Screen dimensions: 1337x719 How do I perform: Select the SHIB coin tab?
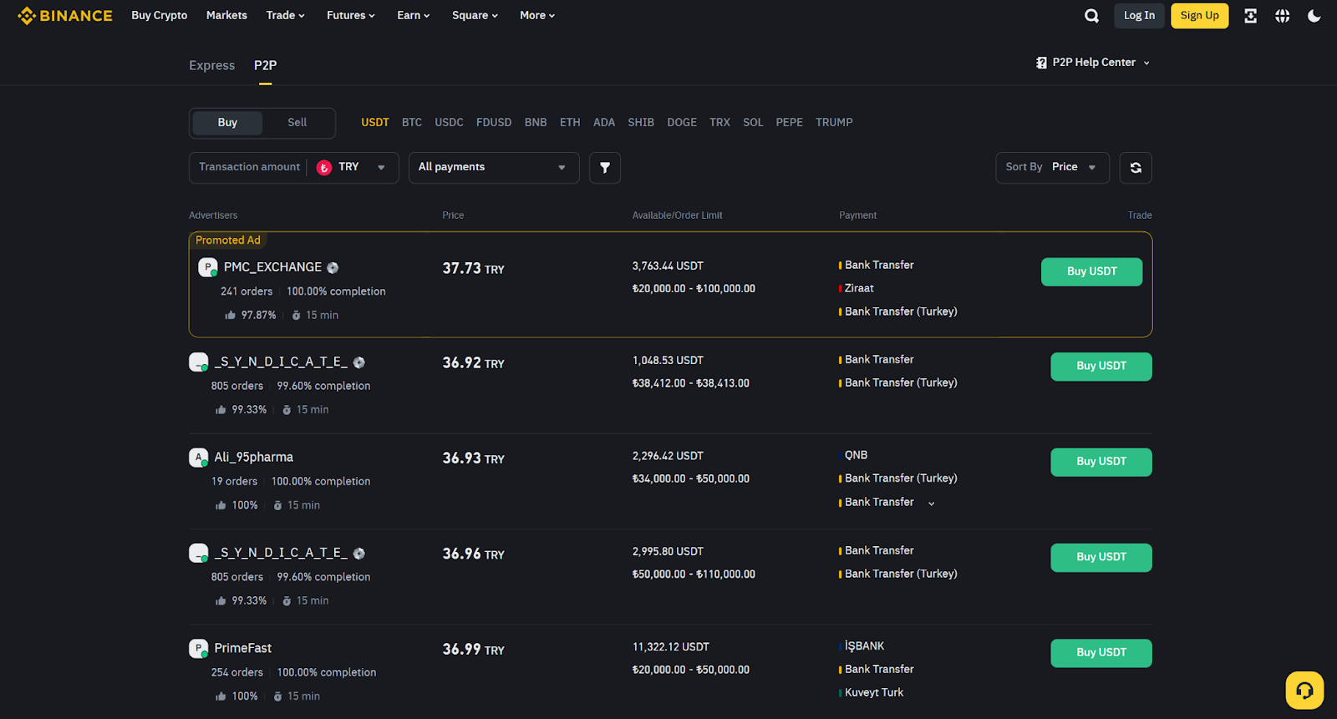click(641, 123)
